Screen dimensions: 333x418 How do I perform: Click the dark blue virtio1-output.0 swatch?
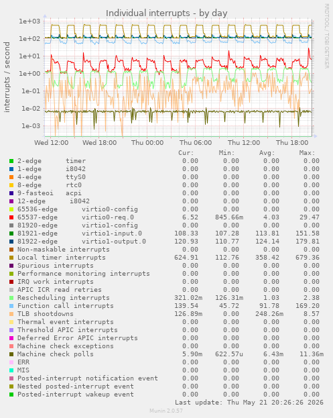tap(11, 242)
